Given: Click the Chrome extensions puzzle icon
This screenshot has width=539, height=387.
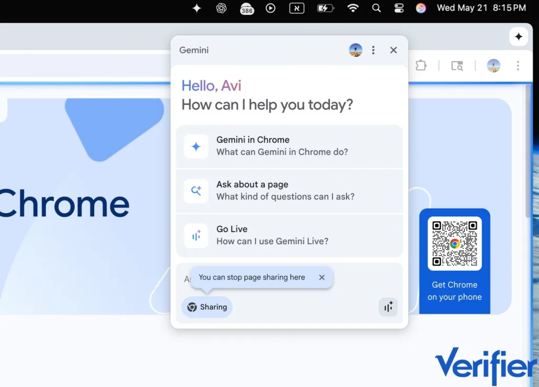Looking at the screenshot, I should (x=421, y=65).
